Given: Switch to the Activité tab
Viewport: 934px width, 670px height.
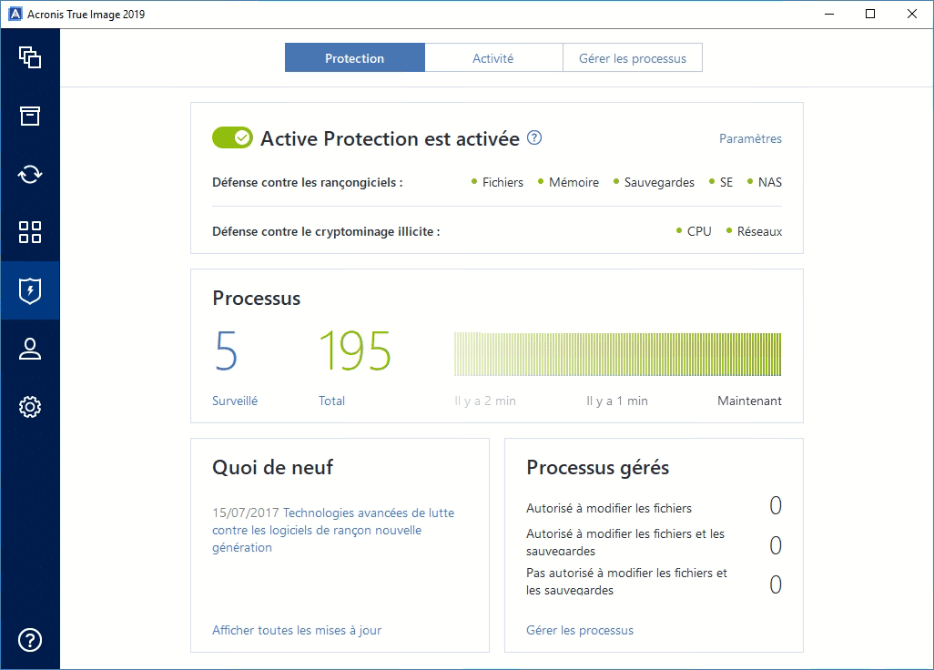Looking at the screenshot, I should click(492, 58).
